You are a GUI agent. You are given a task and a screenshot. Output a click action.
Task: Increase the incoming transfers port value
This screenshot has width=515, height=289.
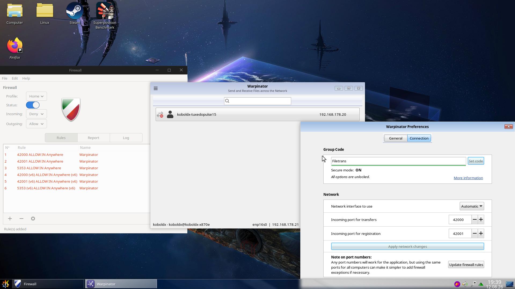481,220
